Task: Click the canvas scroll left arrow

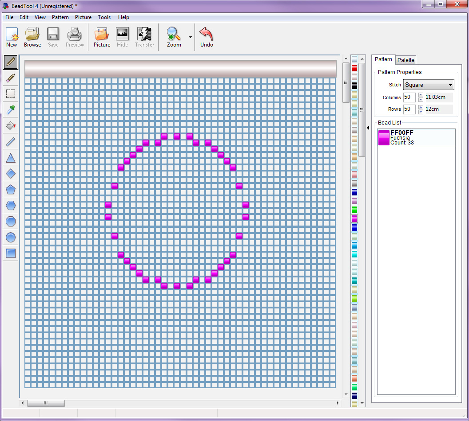Action: pyautogui.click(x=23, y=403)
